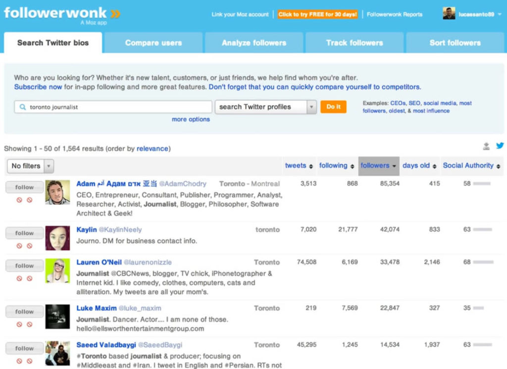Viewport: 507px width, 369px height.
Task: Switch to Track followers tab
Action: pyautogui.click(x=355, y=43)
